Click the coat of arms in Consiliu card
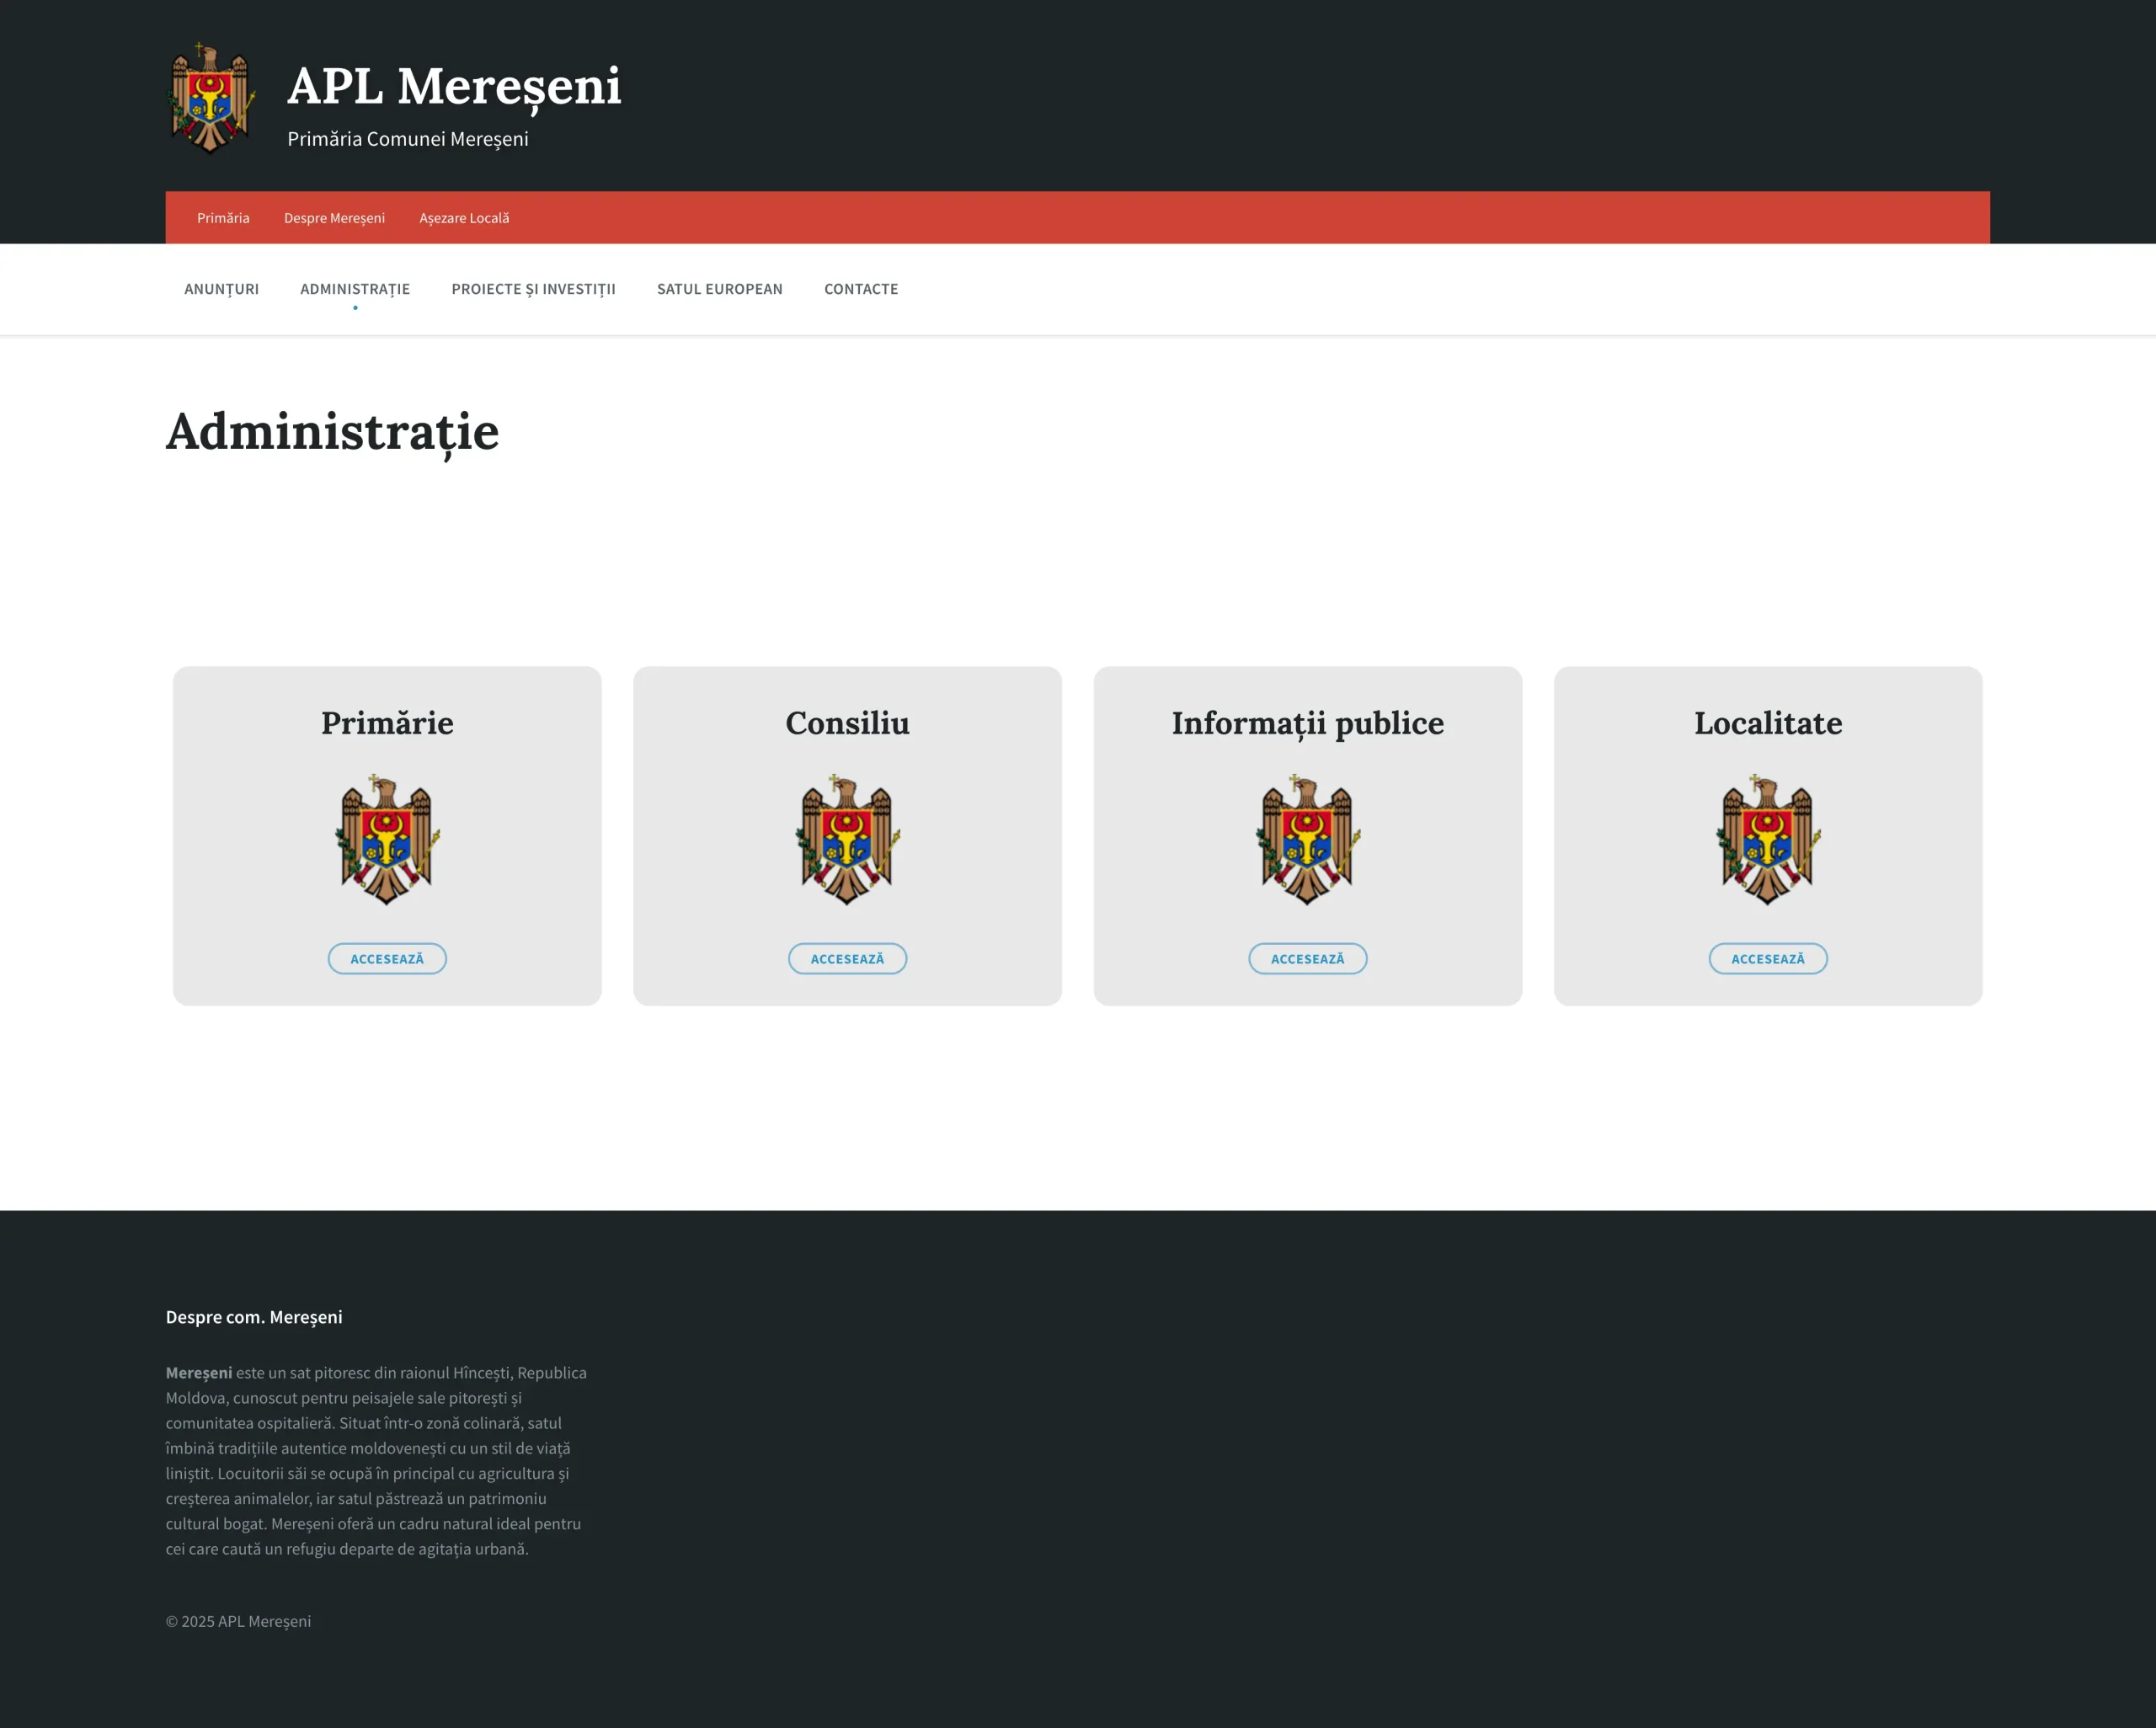This screenshot has width=2156, height=1728. pyautogui.click(x=847, y=840)
